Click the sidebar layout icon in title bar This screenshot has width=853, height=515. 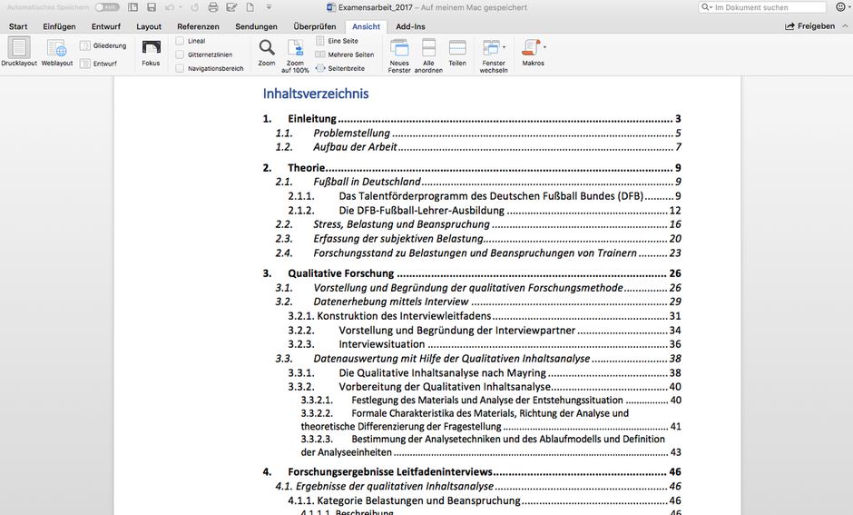point(132,7)
